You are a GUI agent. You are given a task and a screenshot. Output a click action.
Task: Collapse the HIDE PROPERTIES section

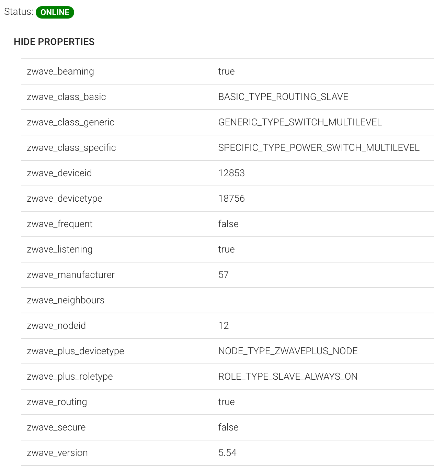(x=54, y=42)
